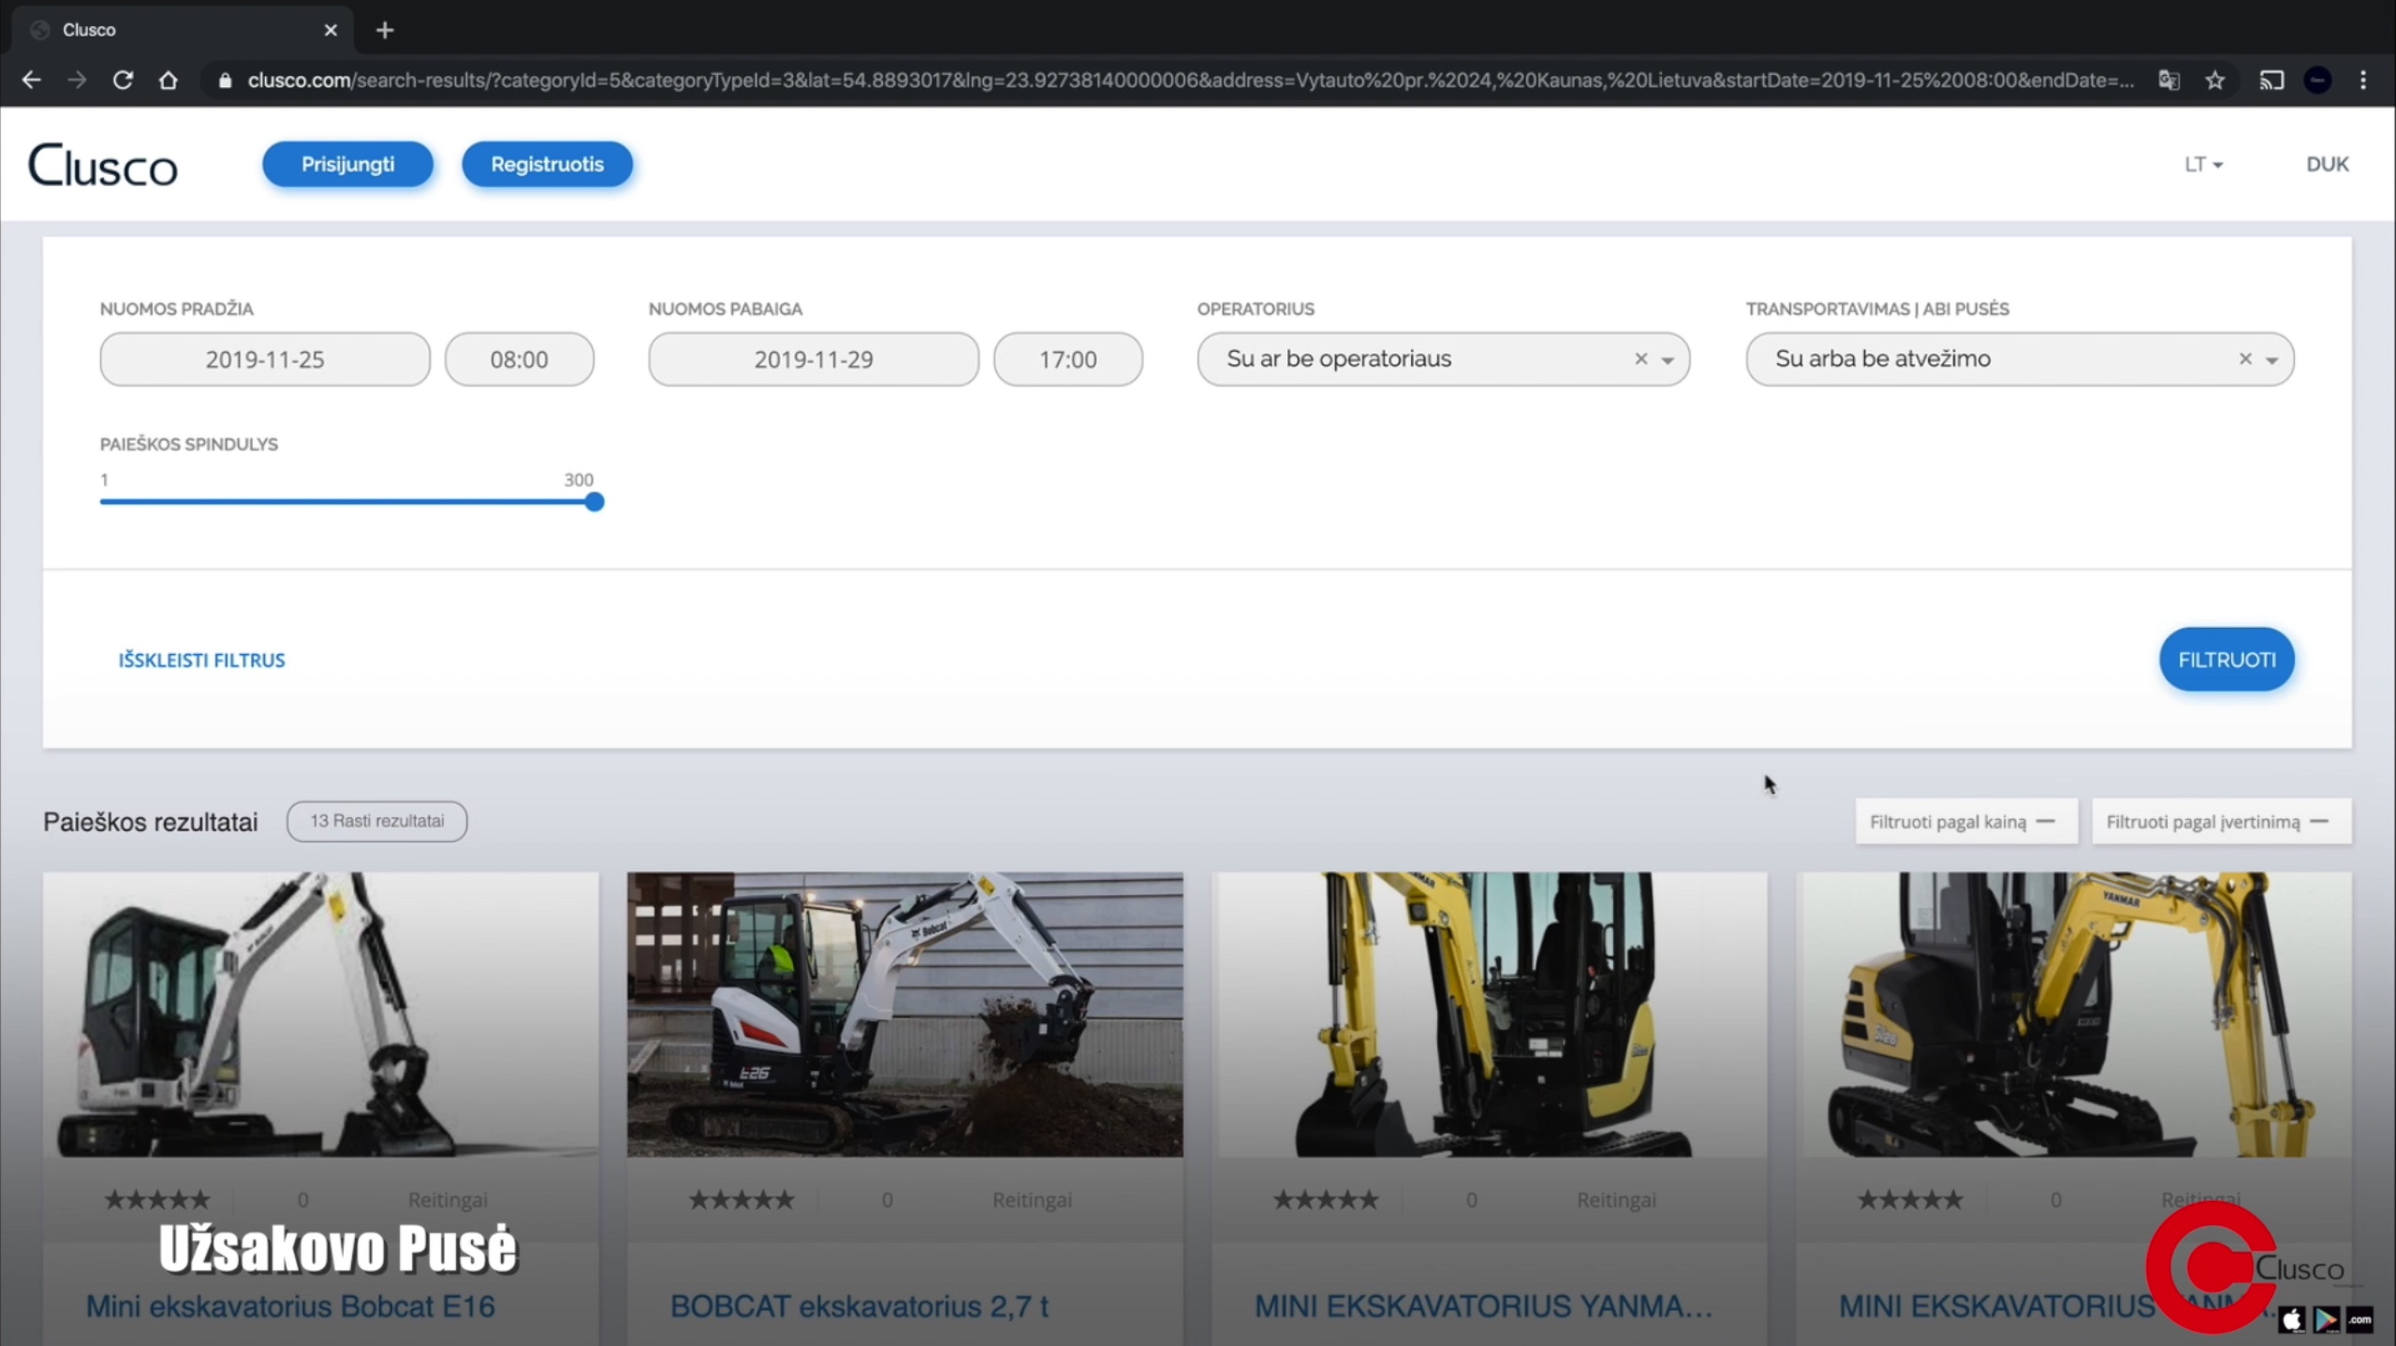
Task: Close the Clusco browser tab
Action: click(331, 30)
